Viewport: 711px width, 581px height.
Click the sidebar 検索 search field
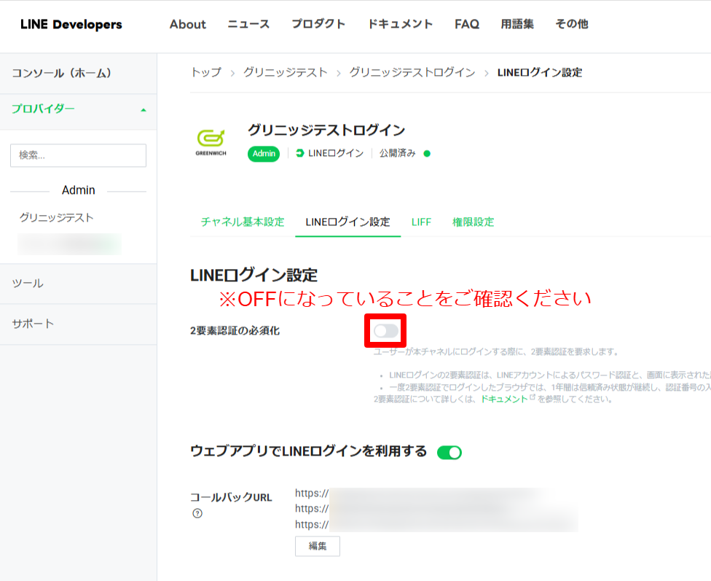pos(78,155)
